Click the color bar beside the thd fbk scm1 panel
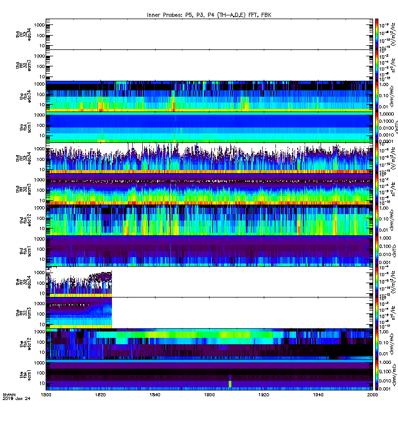 377,251
